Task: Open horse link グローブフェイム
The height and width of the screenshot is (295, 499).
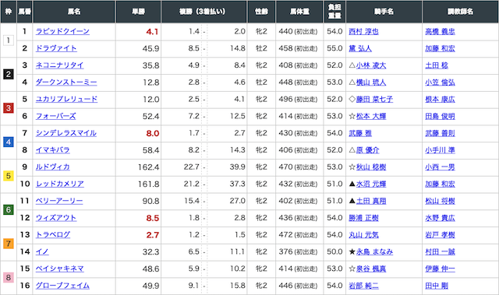Action: point(62,286)
